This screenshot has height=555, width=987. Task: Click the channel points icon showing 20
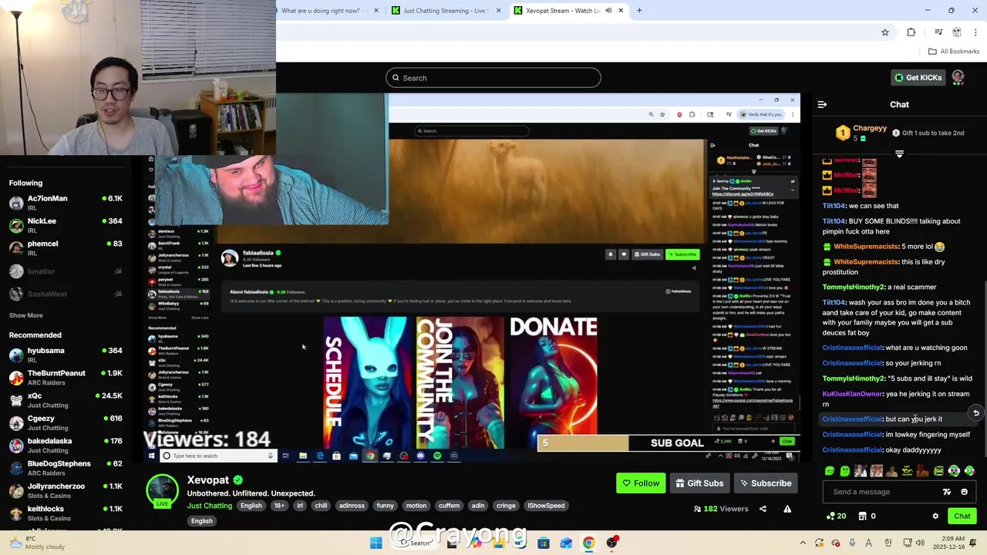click(836, 516)
